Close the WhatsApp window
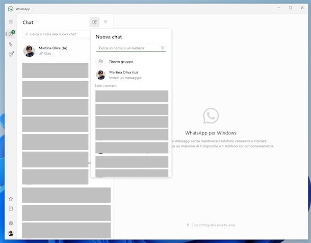The height and width of the screenshot is (243, 311). [x=302, y=8]
